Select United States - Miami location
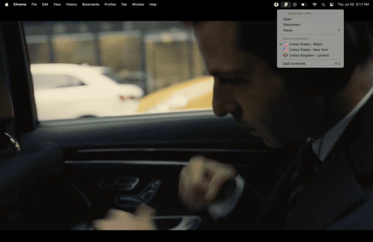373x242 pixels. [305, 44]
